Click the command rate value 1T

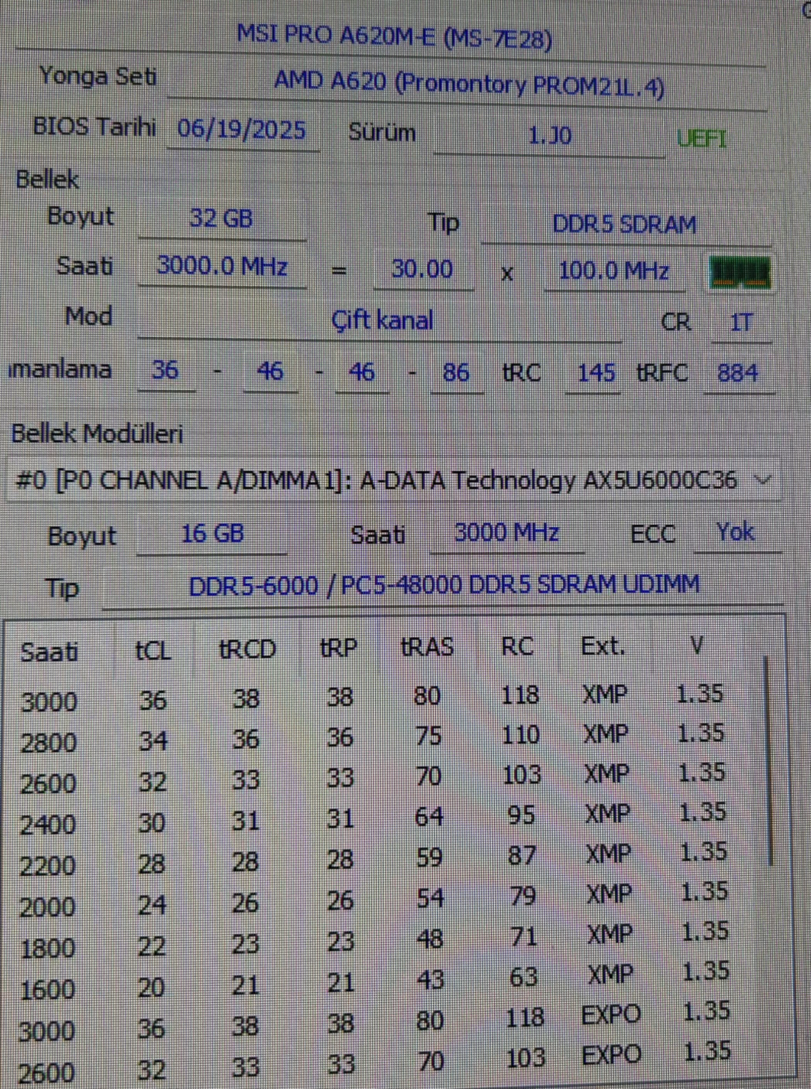[741, 323]
